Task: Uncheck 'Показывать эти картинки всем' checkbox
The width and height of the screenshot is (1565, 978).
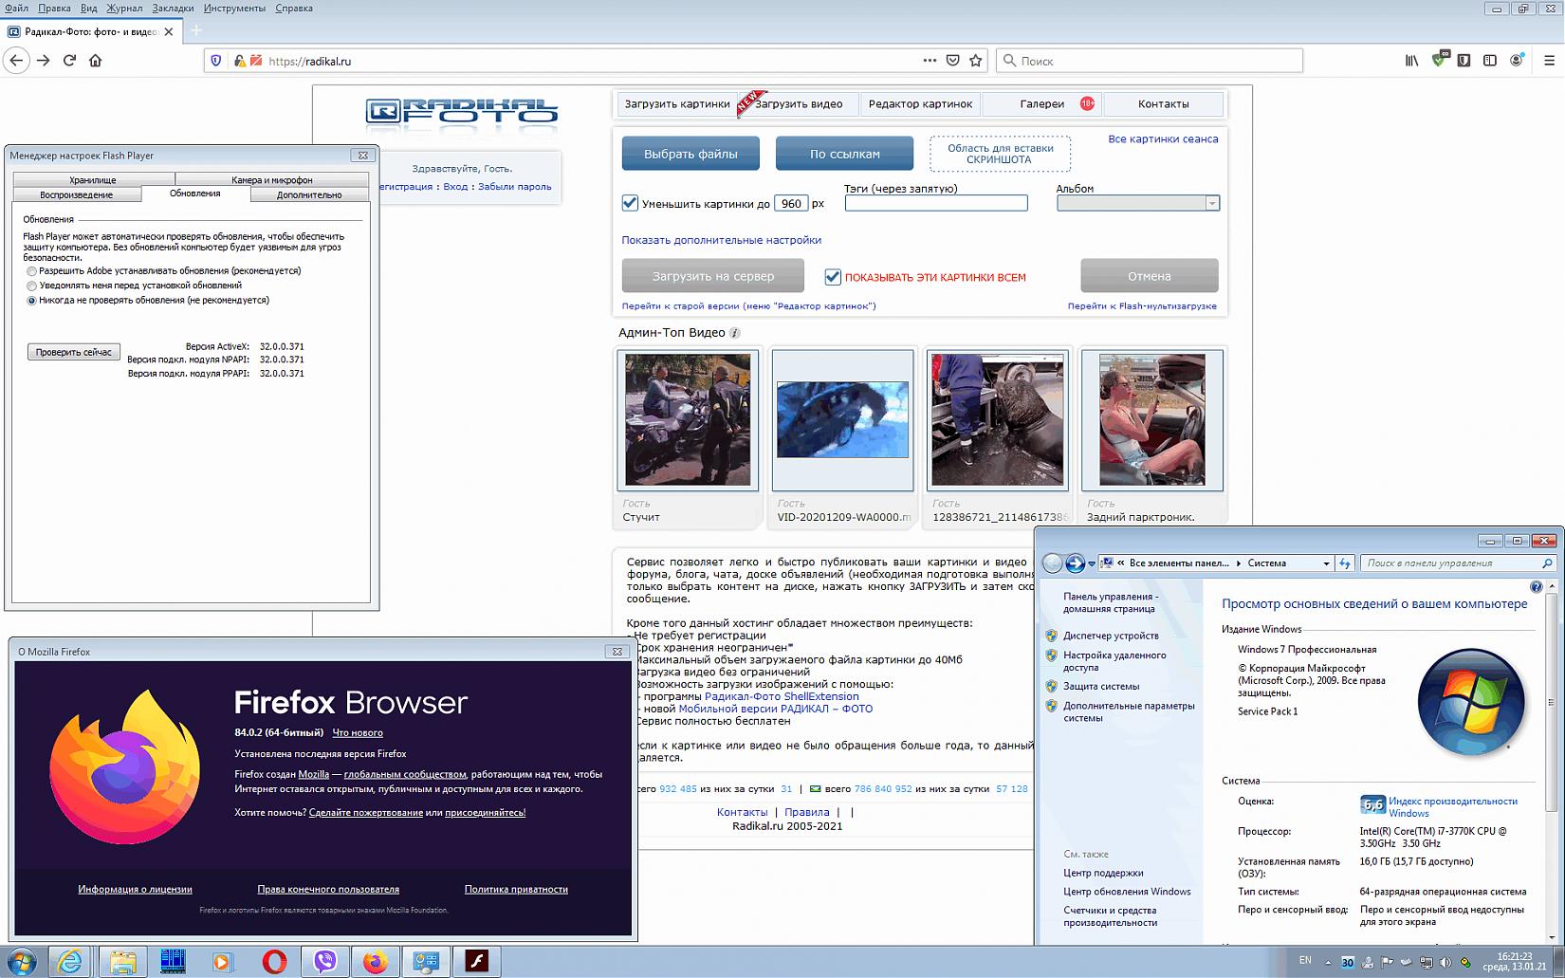Action: tap(833, 277)
